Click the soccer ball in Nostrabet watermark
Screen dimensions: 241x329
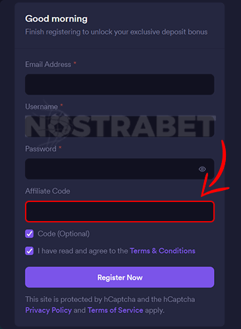pos(58,127)
